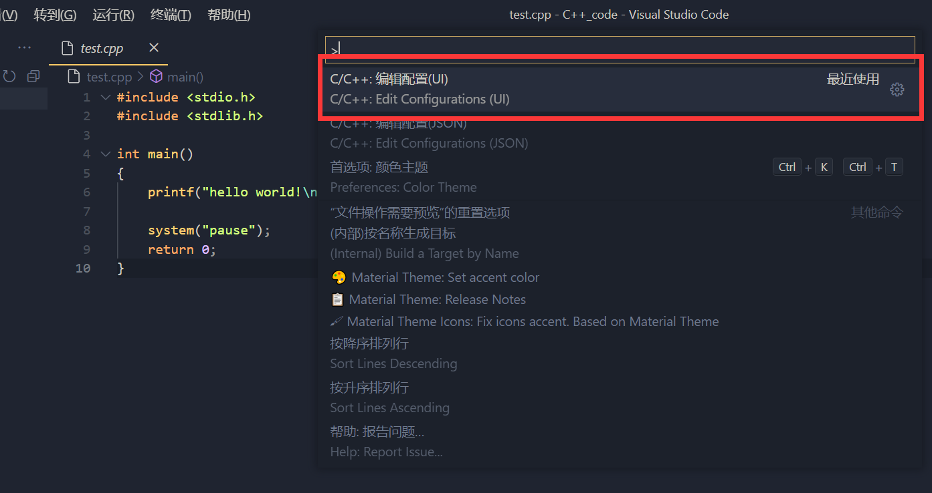The height and width of the screenshot is (493, 932).
Task: Click the clipboard icon for Release Notes
Action: tap(337, 299)
